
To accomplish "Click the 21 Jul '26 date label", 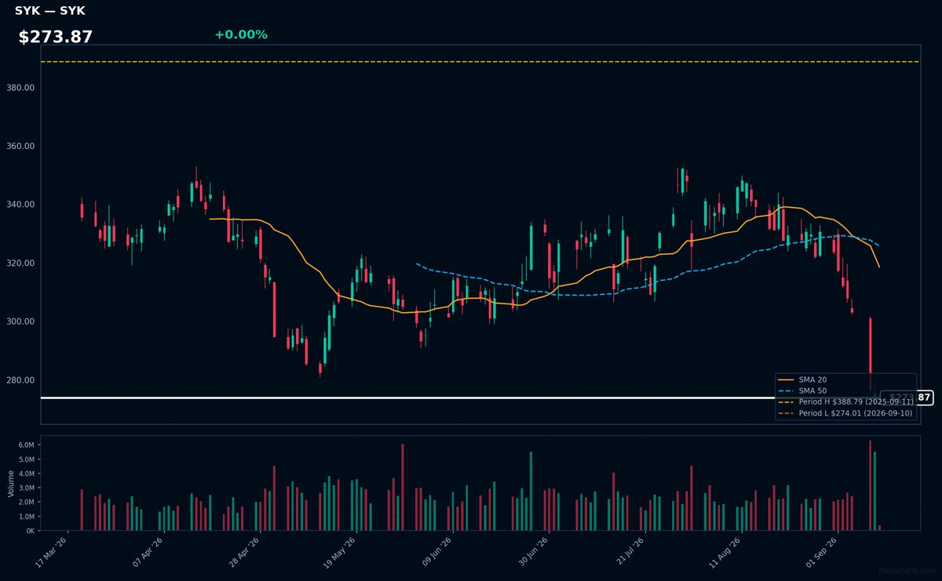I will pyautogui.click(x=629, y=552).
